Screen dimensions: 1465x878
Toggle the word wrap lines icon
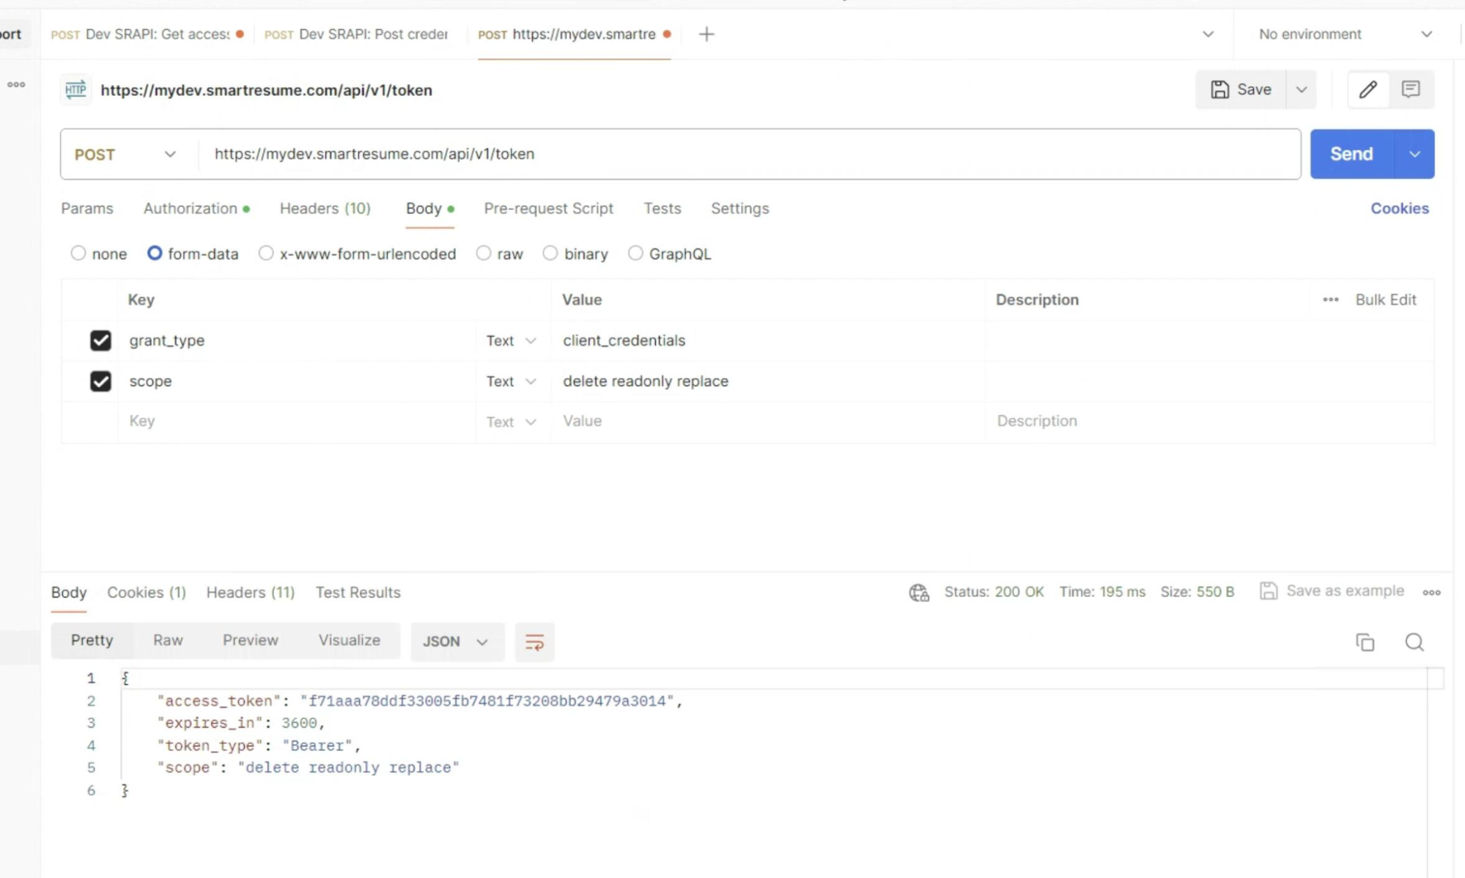[534, 642]
